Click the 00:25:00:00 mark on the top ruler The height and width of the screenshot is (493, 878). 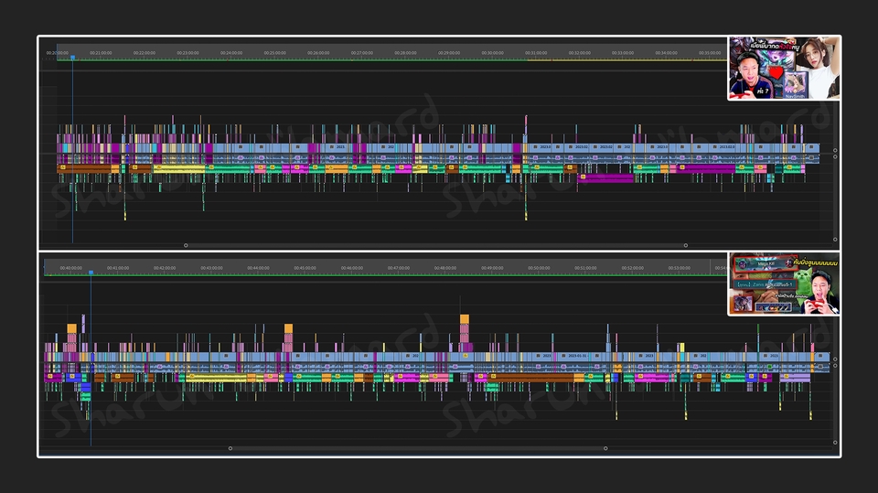275,53
